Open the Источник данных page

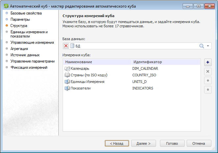pos(25,55)
